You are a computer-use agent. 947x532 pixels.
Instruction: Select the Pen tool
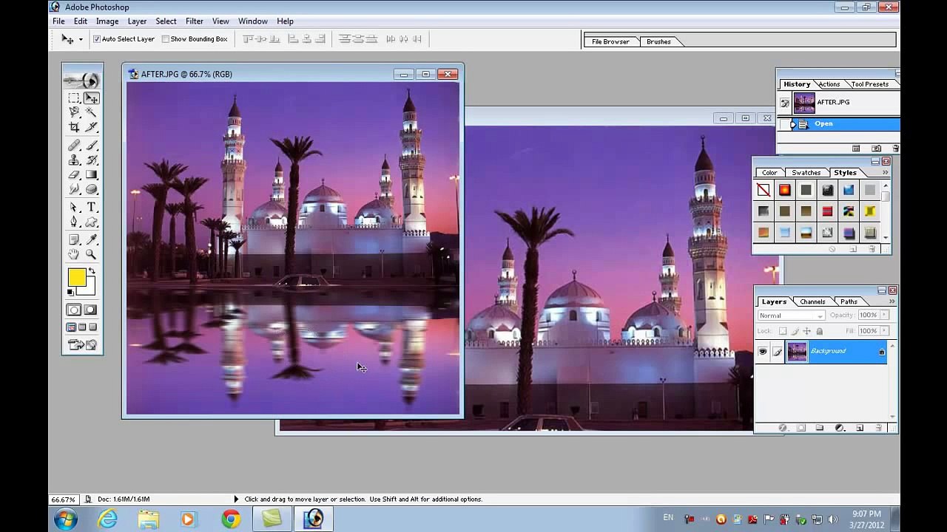(74, 222)
